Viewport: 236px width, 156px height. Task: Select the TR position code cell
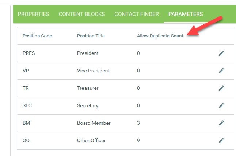coord(26,88)
